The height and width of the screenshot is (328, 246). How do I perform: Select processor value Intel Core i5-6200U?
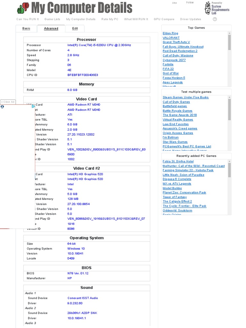tap(99, 45)
